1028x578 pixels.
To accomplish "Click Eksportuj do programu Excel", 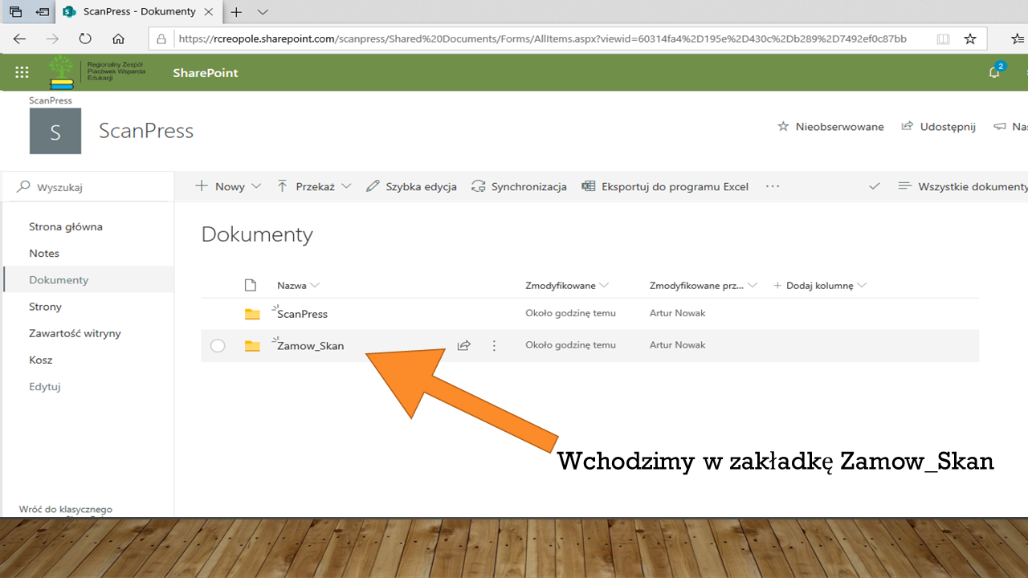I will pos(665,186).
